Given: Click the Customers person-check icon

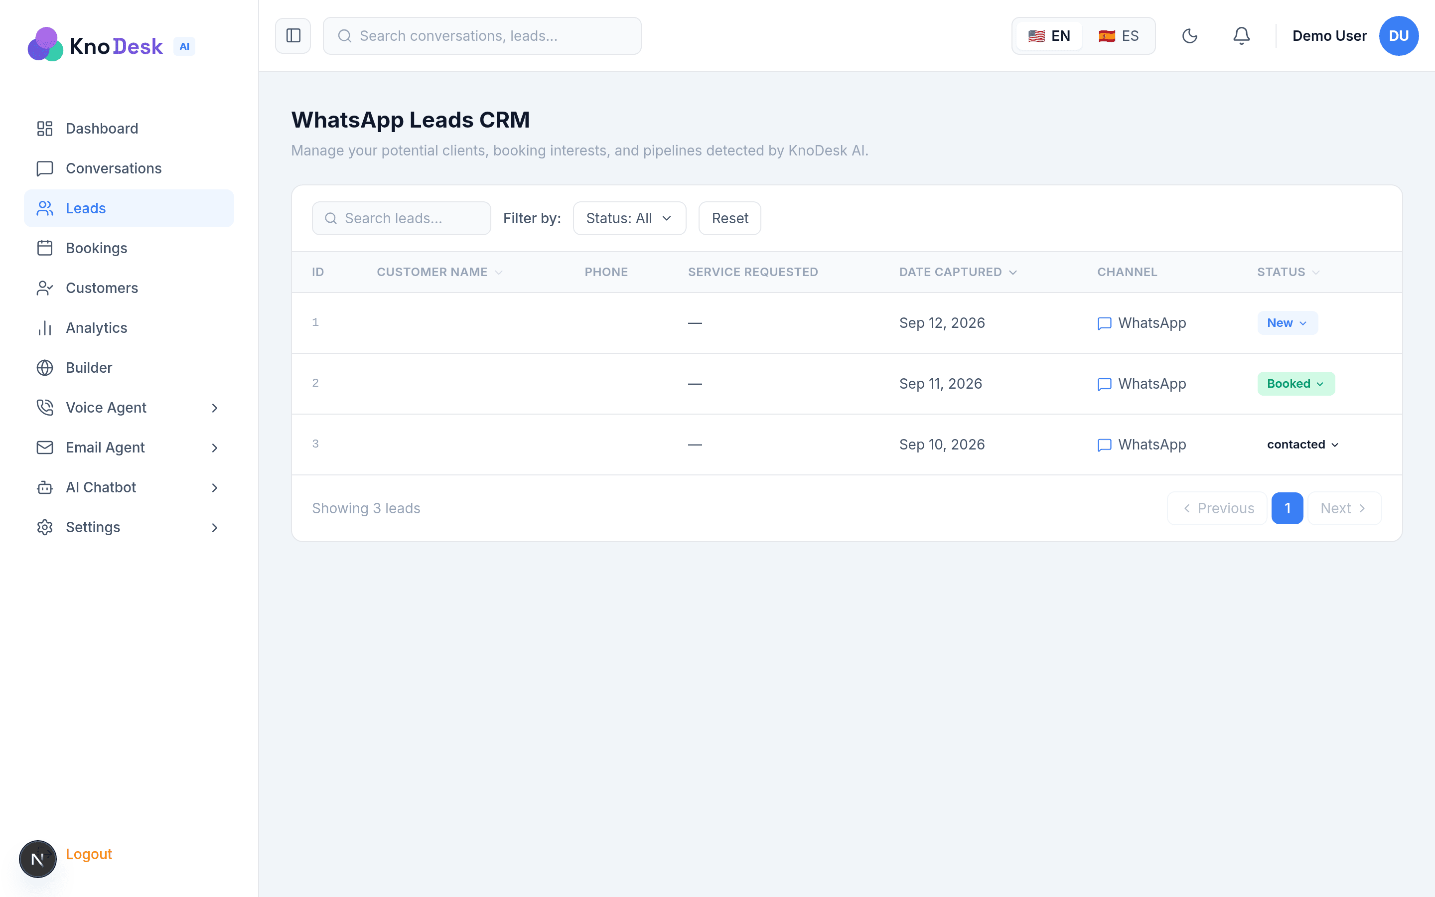Looking at the screenshot, I should (45, 288).
